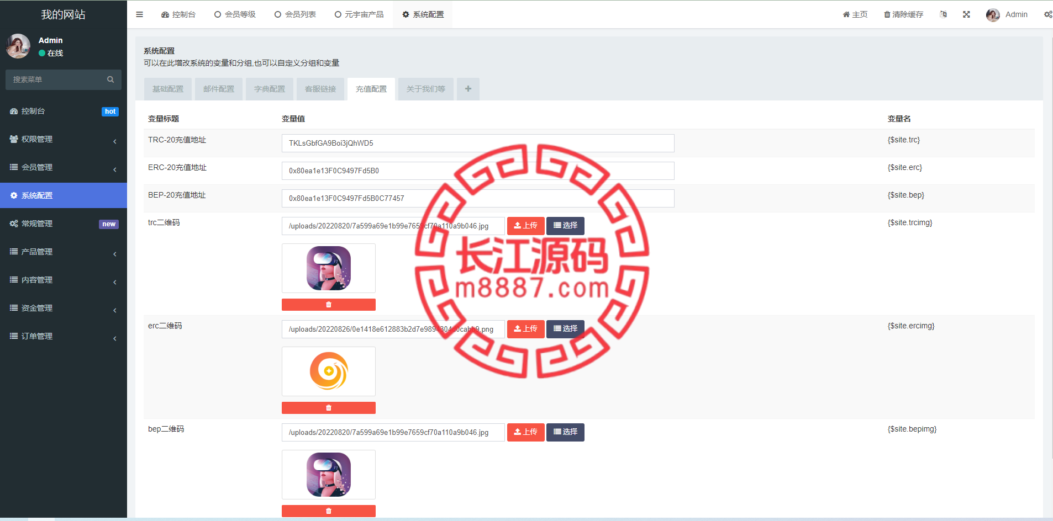The height and width of the screenshot is (521, 1053).
Task: Choose an existing file for bep二维码
Action: (565, 432)
